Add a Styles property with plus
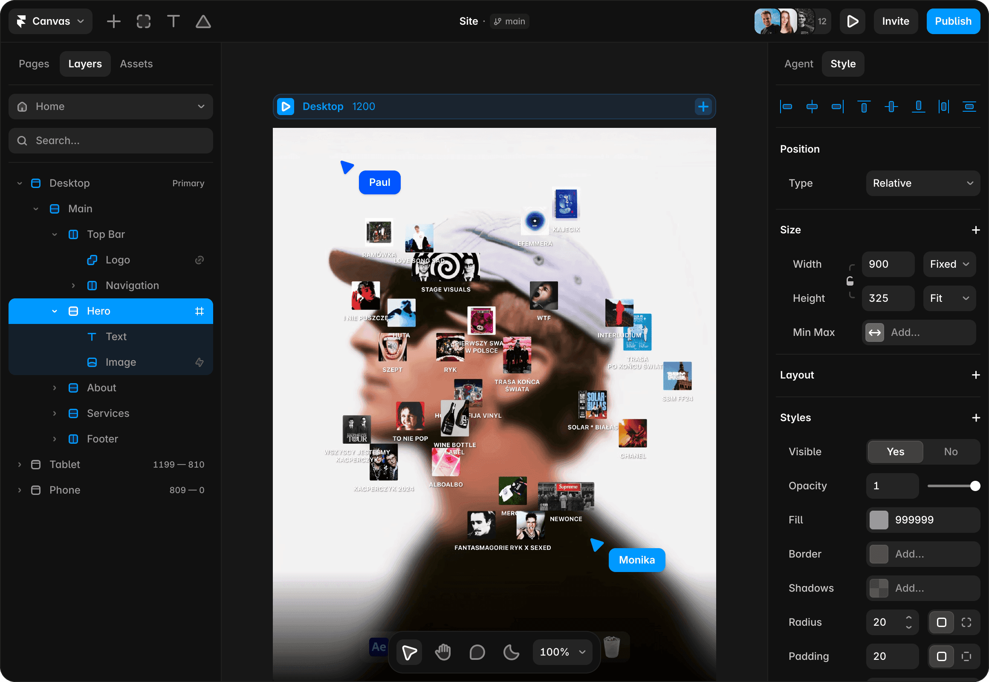The image size is (989, 682). (x=975, y=418)
